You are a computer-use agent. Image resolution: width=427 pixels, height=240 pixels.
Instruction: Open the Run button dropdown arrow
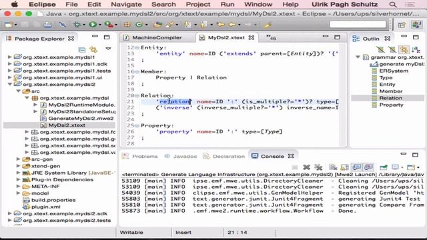tap(99, 25)
